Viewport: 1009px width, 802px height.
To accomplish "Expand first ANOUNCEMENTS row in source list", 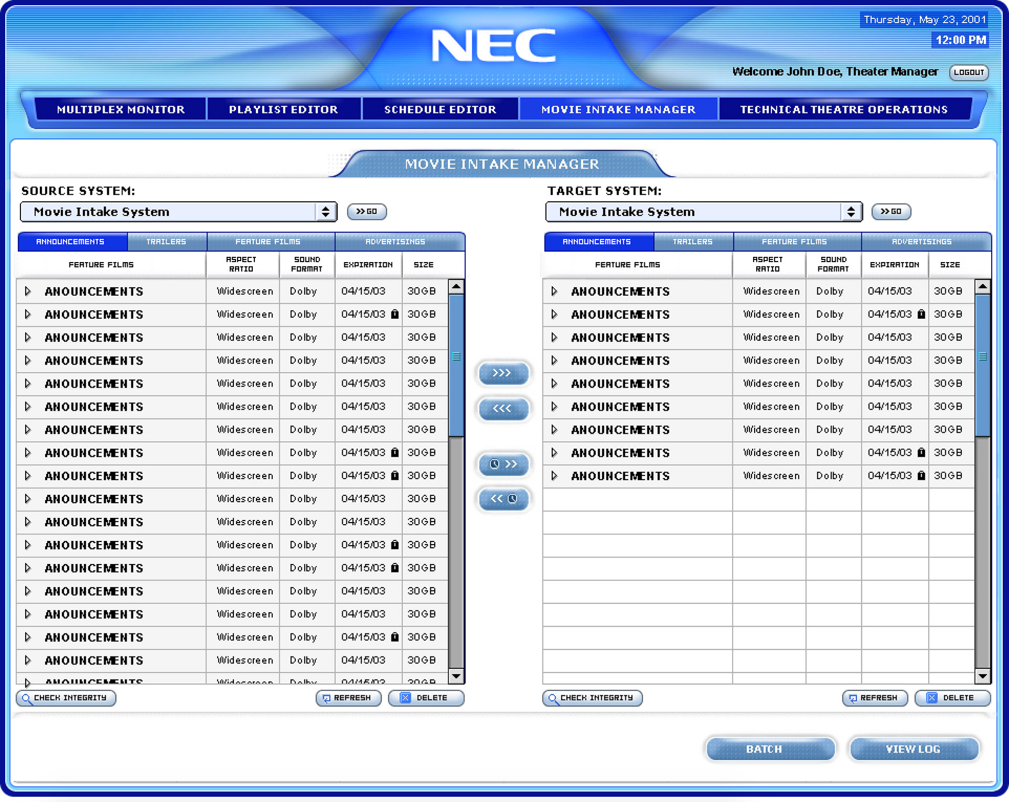I will click(28, 291).
